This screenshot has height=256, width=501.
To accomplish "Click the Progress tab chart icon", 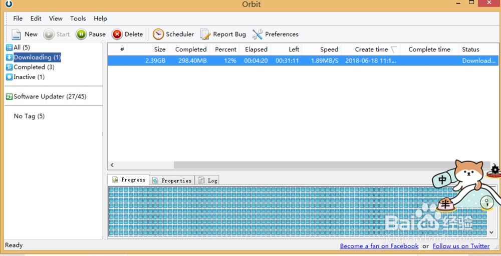I will pos(115,179).
